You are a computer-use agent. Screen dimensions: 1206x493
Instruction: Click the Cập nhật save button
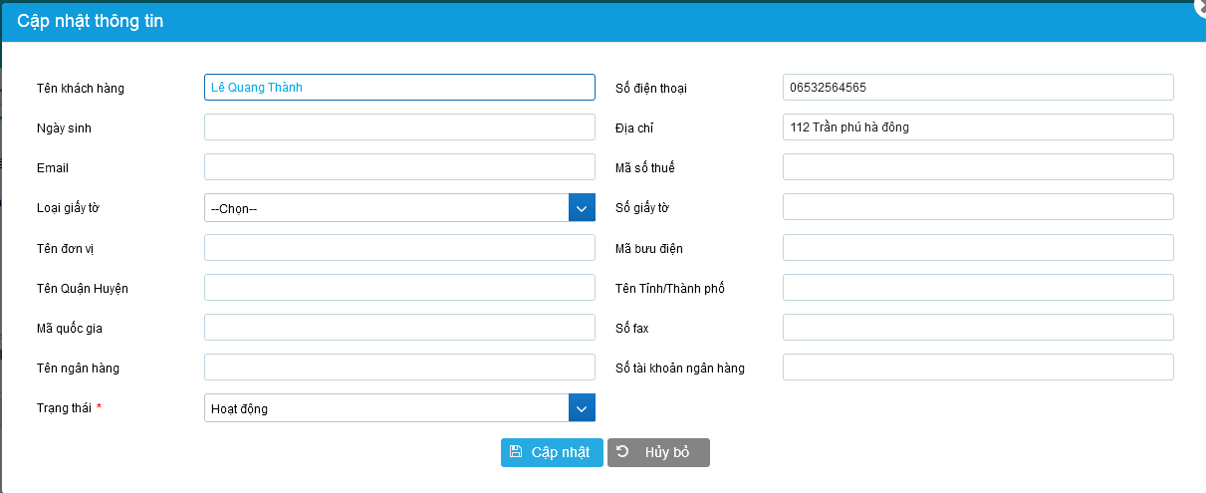coord(552,452)
